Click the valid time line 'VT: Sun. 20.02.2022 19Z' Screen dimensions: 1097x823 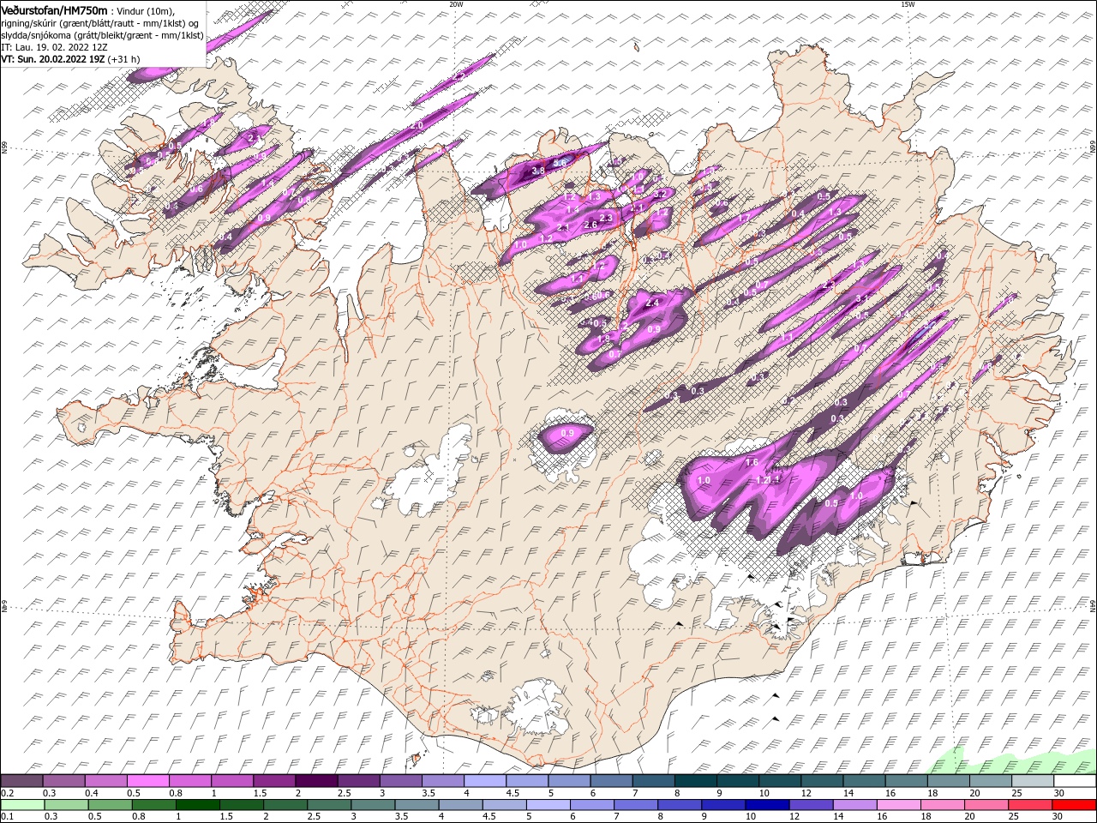coord(53,59)
